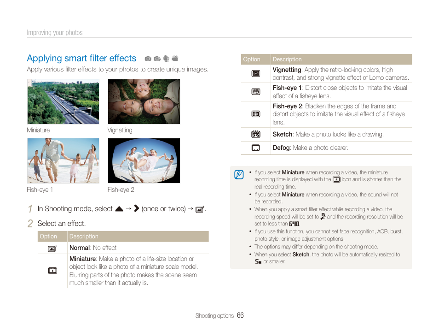Click the 'Description' header in the right table
439x332 pixels.
tap(287, 59)
